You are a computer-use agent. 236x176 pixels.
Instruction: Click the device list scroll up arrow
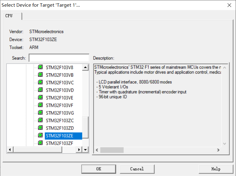tap(85, 67)
